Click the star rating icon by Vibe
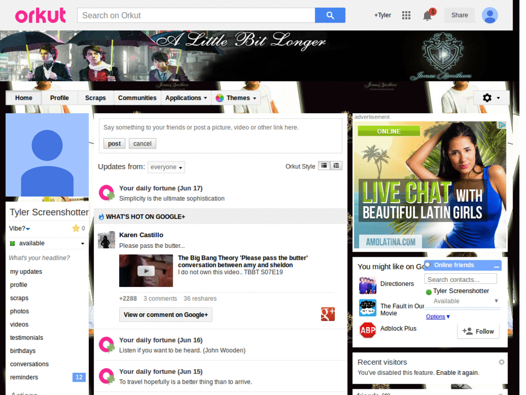 click(76, 228)
